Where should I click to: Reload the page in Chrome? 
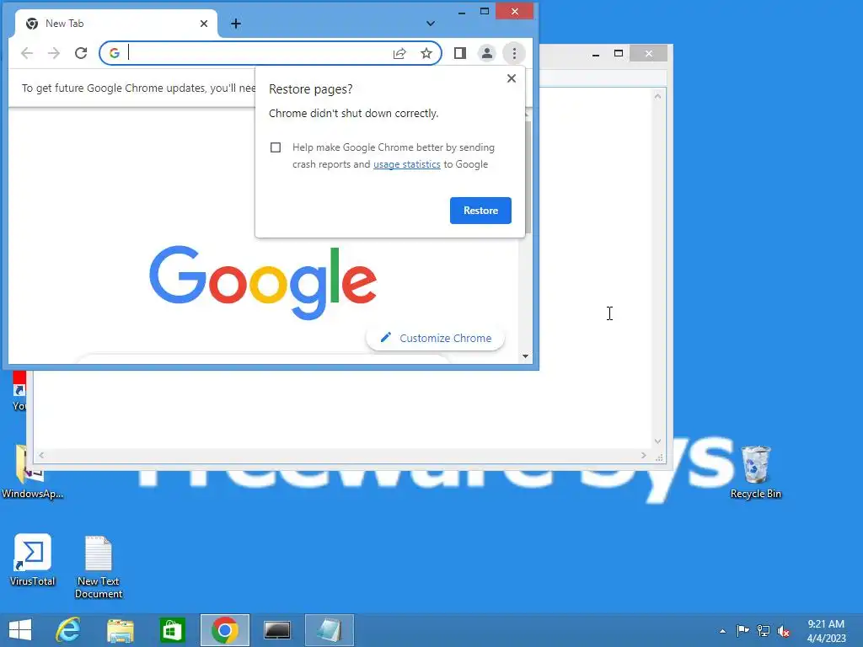(x=81, y=53)
